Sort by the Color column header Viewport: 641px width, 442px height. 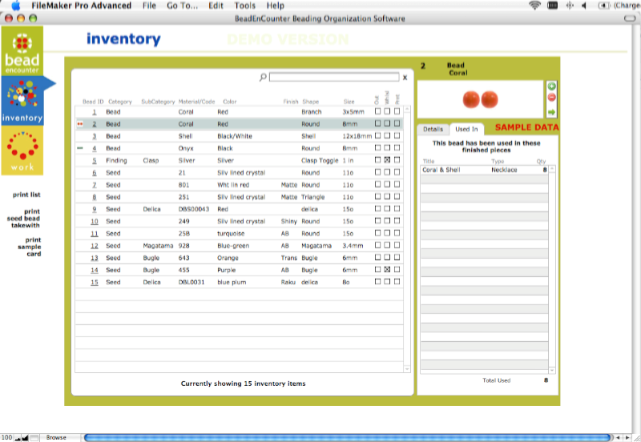[230, 102]
